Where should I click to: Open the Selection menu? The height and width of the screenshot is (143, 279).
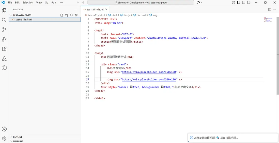tap(28, 3)
